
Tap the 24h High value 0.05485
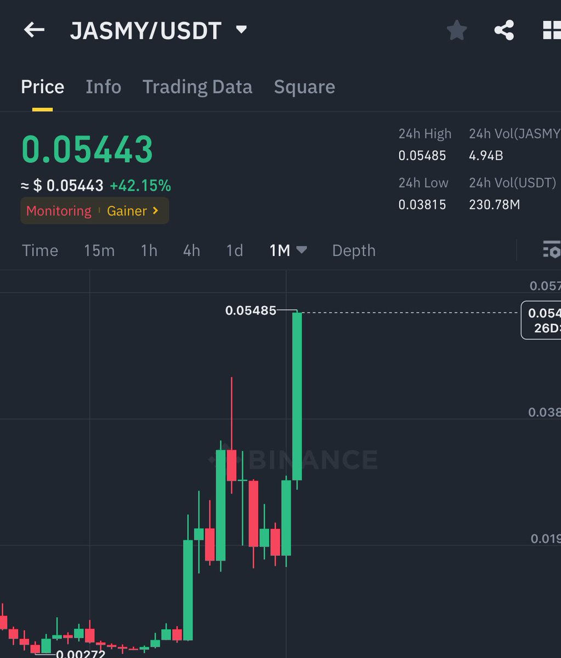[422, 156]
